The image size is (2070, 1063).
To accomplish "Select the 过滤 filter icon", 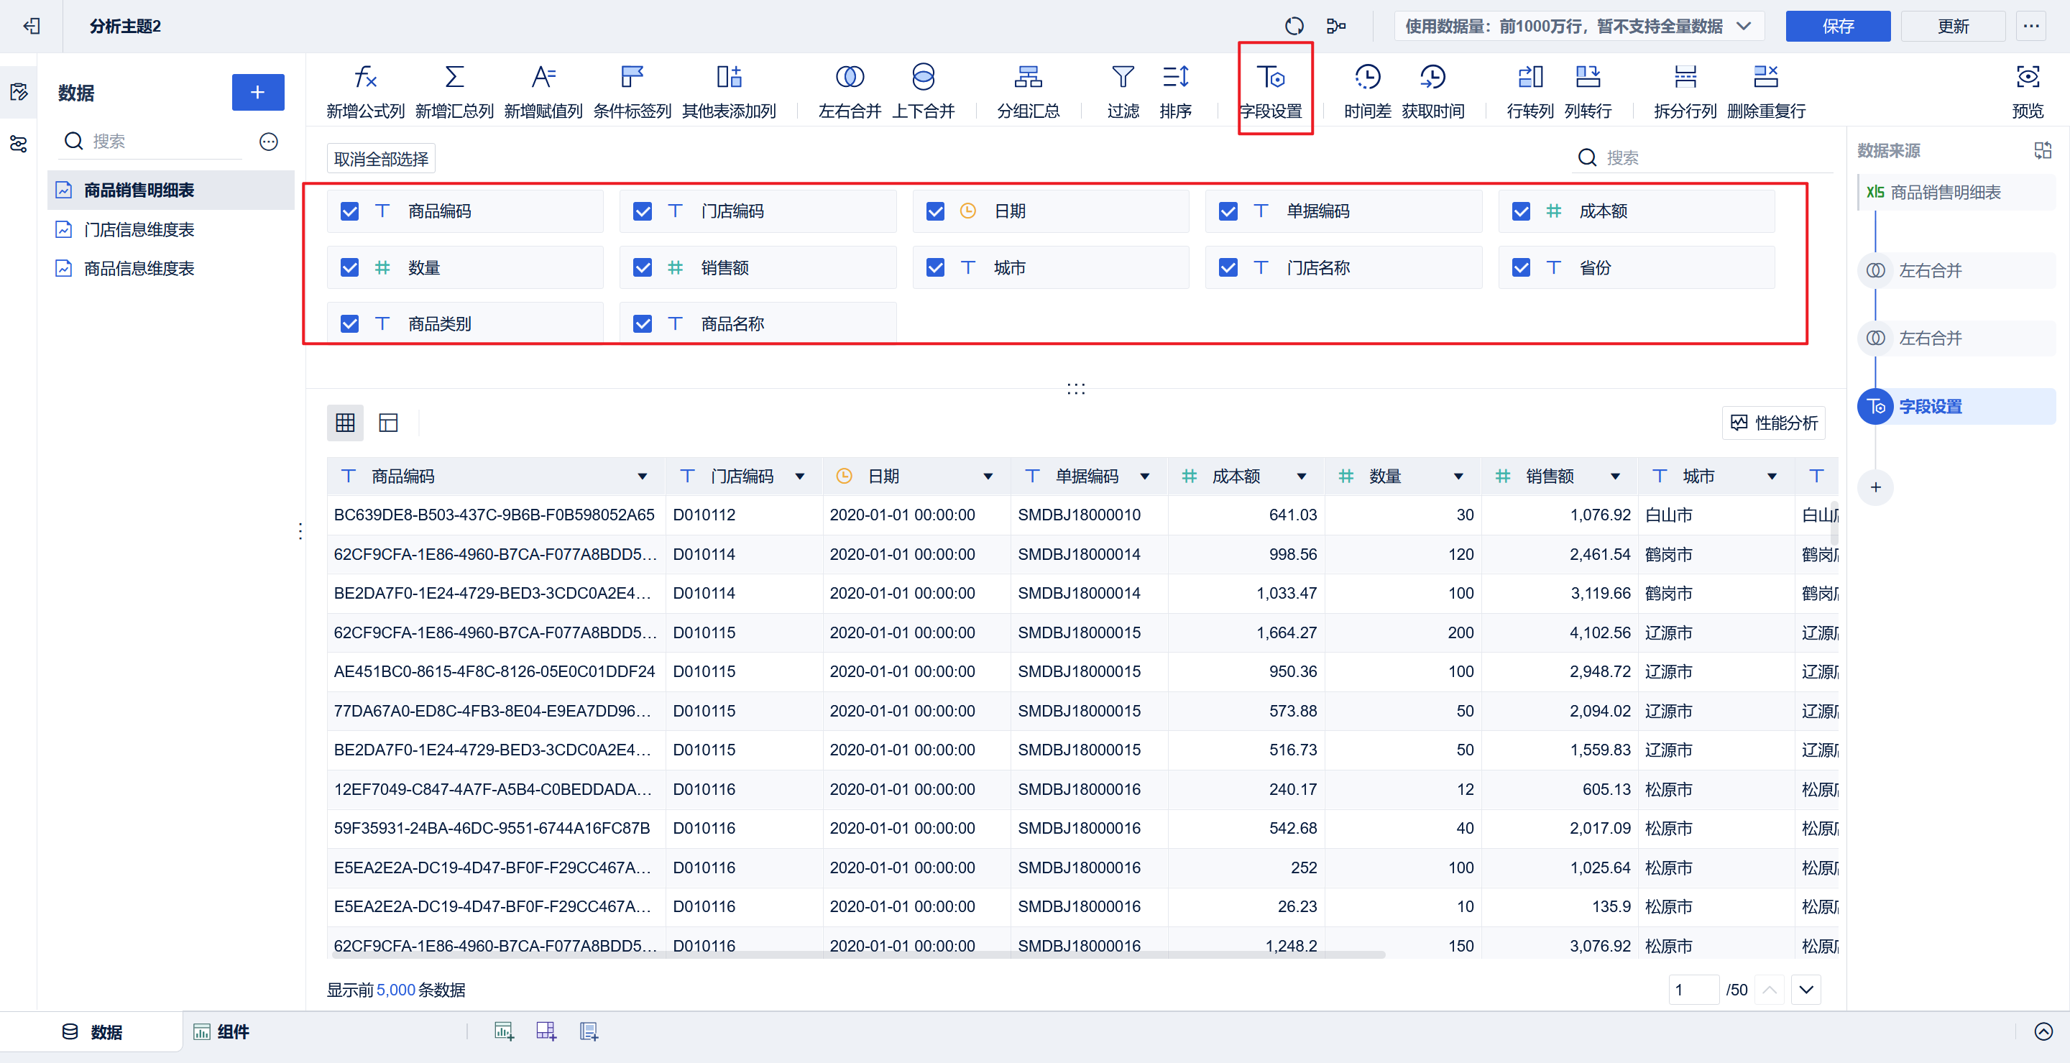I will (x=1123, y=78).
